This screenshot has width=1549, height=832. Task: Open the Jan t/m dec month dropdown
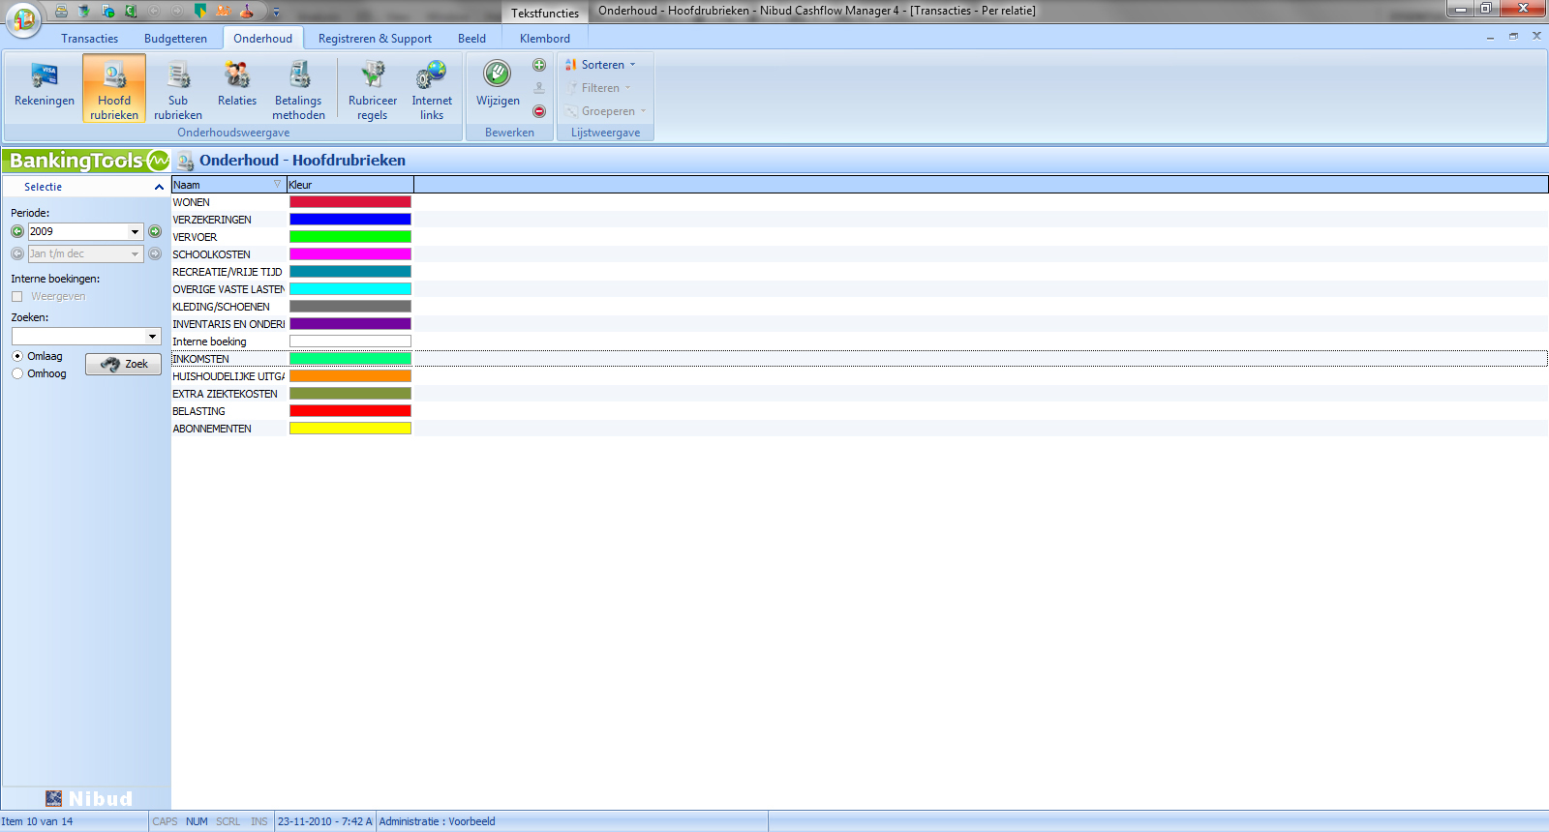[x=135, y=253]
